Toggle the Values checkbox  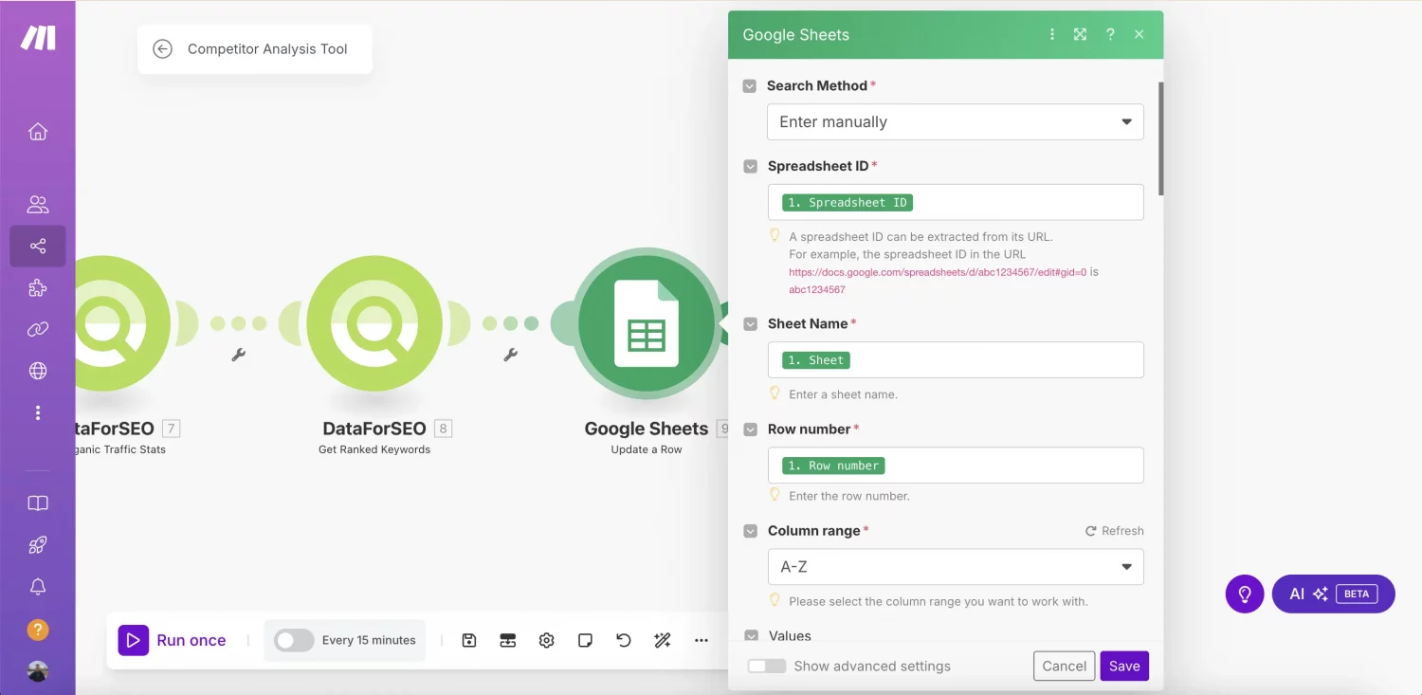(750, 636)
